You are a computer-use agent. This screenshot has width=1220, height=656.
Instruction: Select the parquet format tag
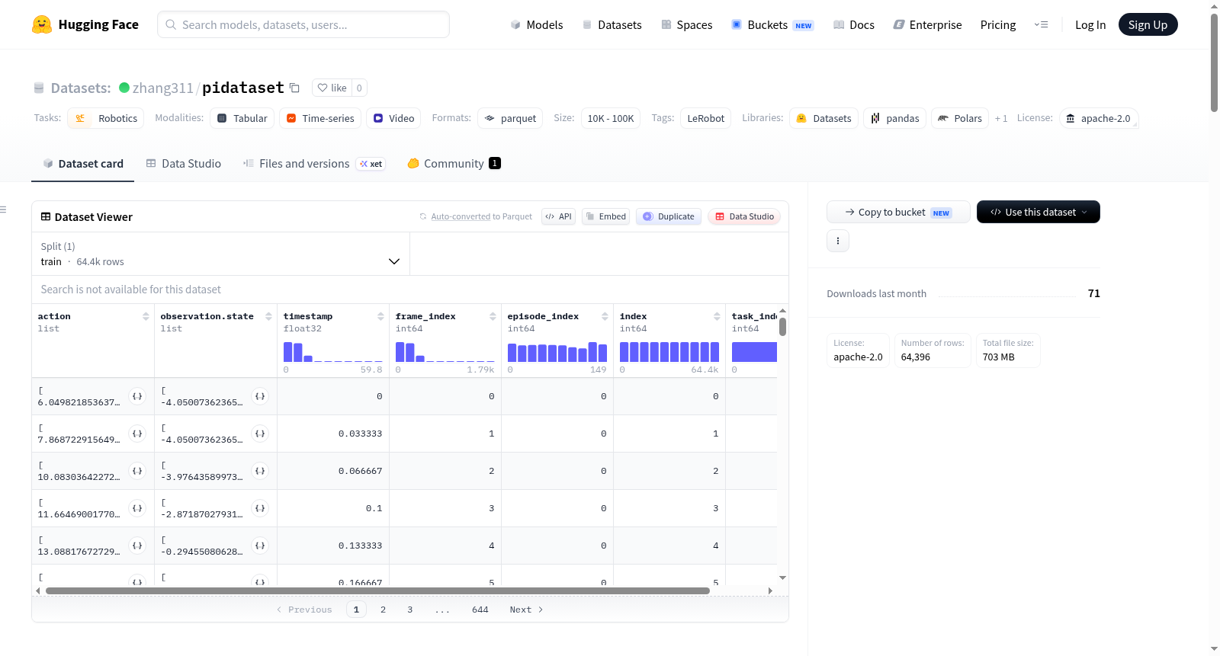(x=510, y=118)
